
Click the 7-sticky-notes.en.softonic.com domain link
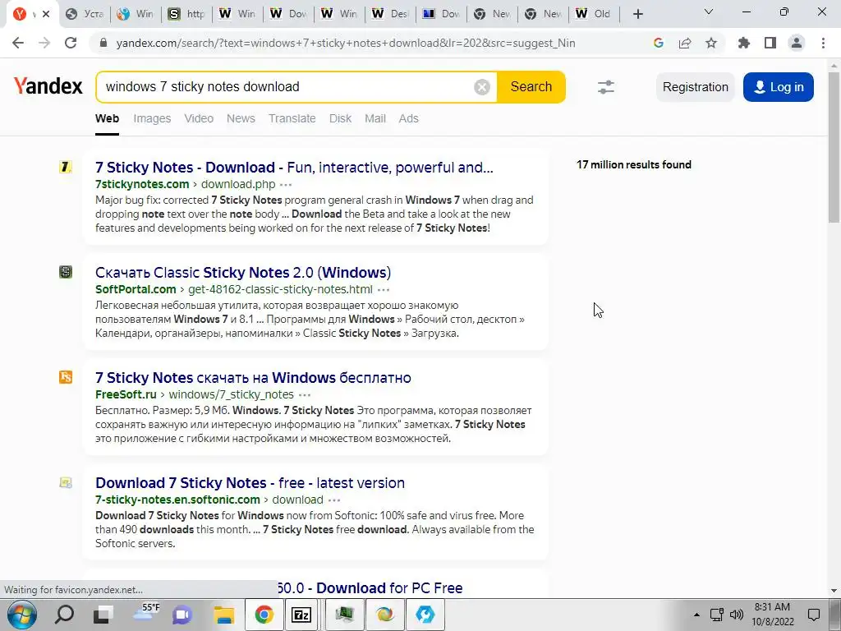(177, 500)
